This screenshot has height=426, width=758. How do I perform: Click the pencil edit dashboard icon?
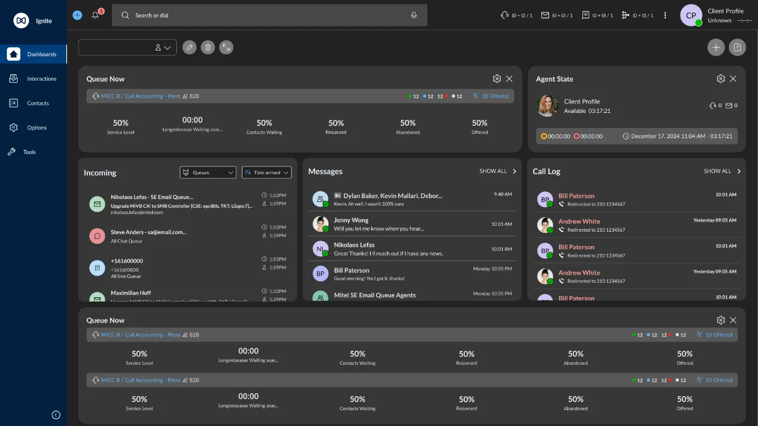tap(189, 47)
